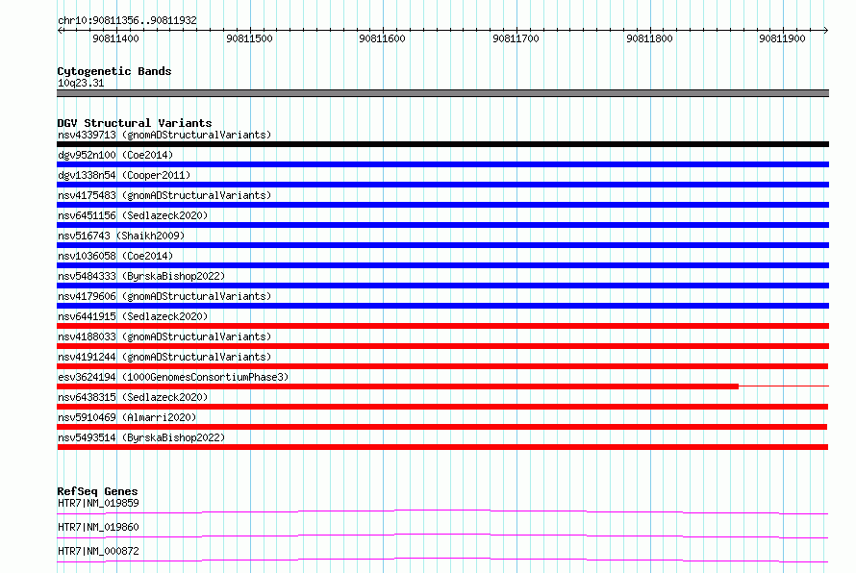Open HTR7|NM_019859 transcript label
Viewport: 856px width, 573px height.
98,503
